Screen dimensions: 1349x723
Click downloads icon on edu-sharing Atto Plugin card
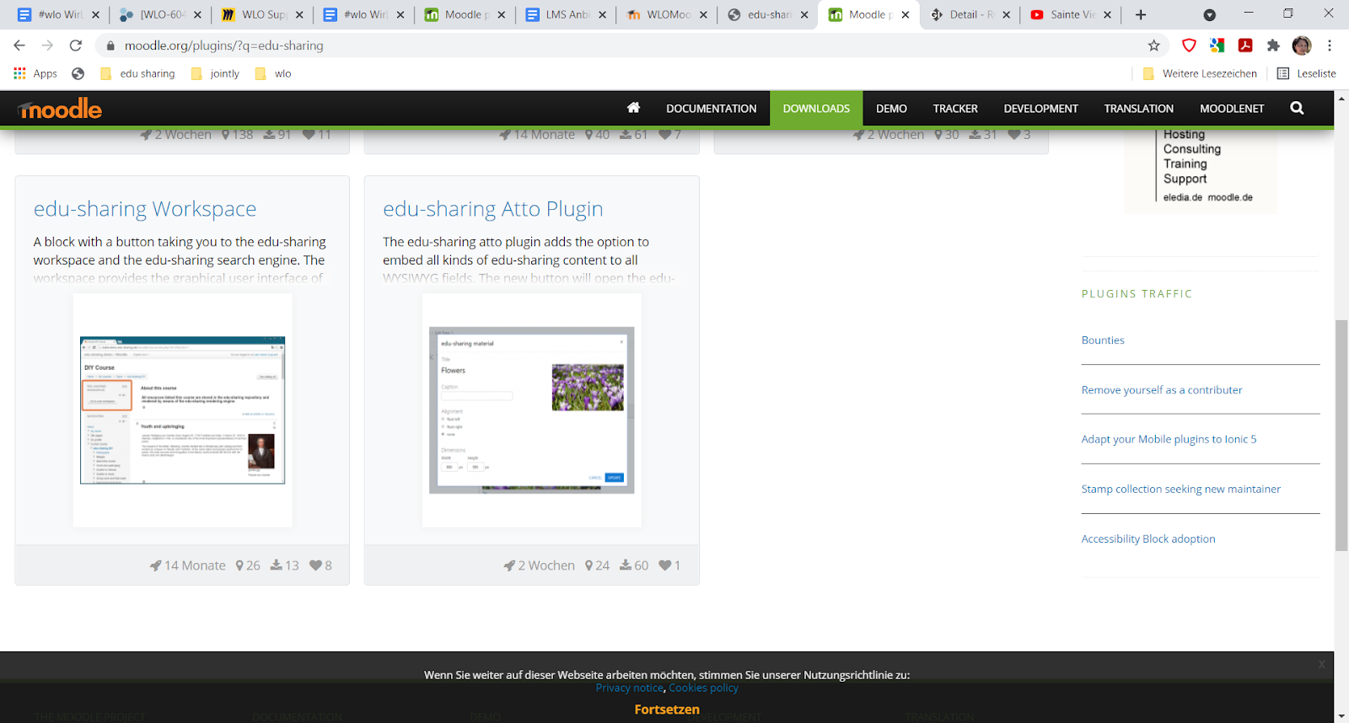point(626,565)
